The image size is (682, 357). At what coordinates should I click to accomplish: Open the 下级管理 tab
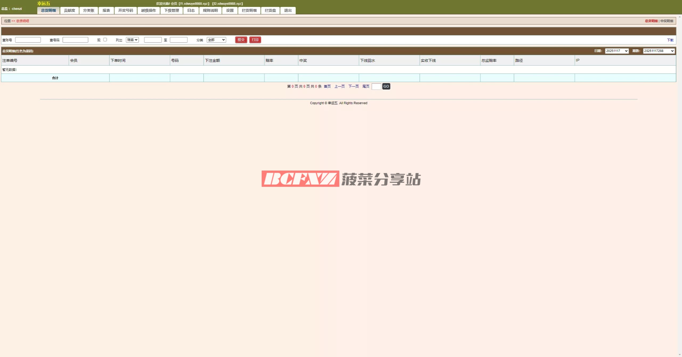(172, 10)
